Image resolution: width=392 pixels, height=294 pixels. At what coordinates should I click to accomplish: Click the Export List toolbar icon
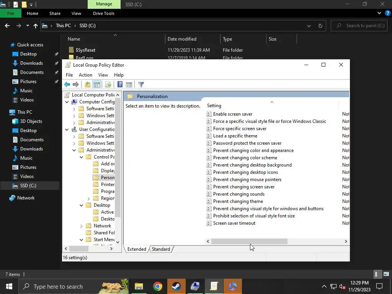click(108, 85)
